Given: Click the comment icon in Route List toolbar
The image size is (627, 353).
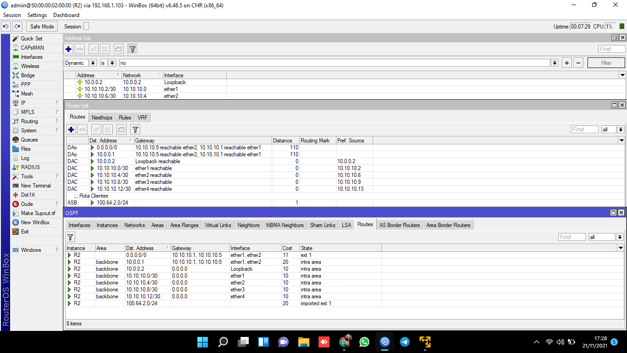Looking at the screenshot, I should coord(121,130).
